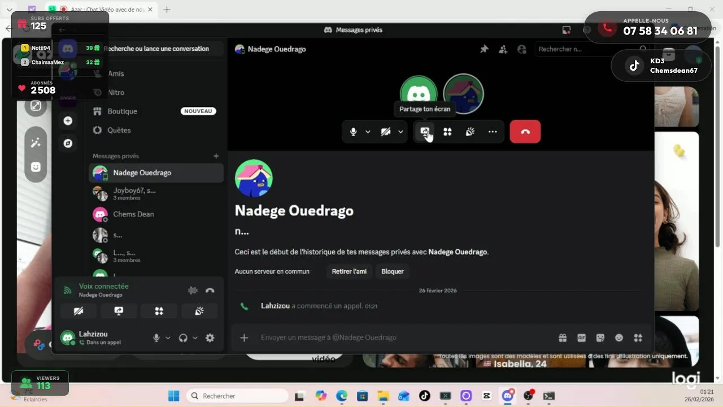
Task: Disconnect via phone icon in voice panel
Action: 210,291
